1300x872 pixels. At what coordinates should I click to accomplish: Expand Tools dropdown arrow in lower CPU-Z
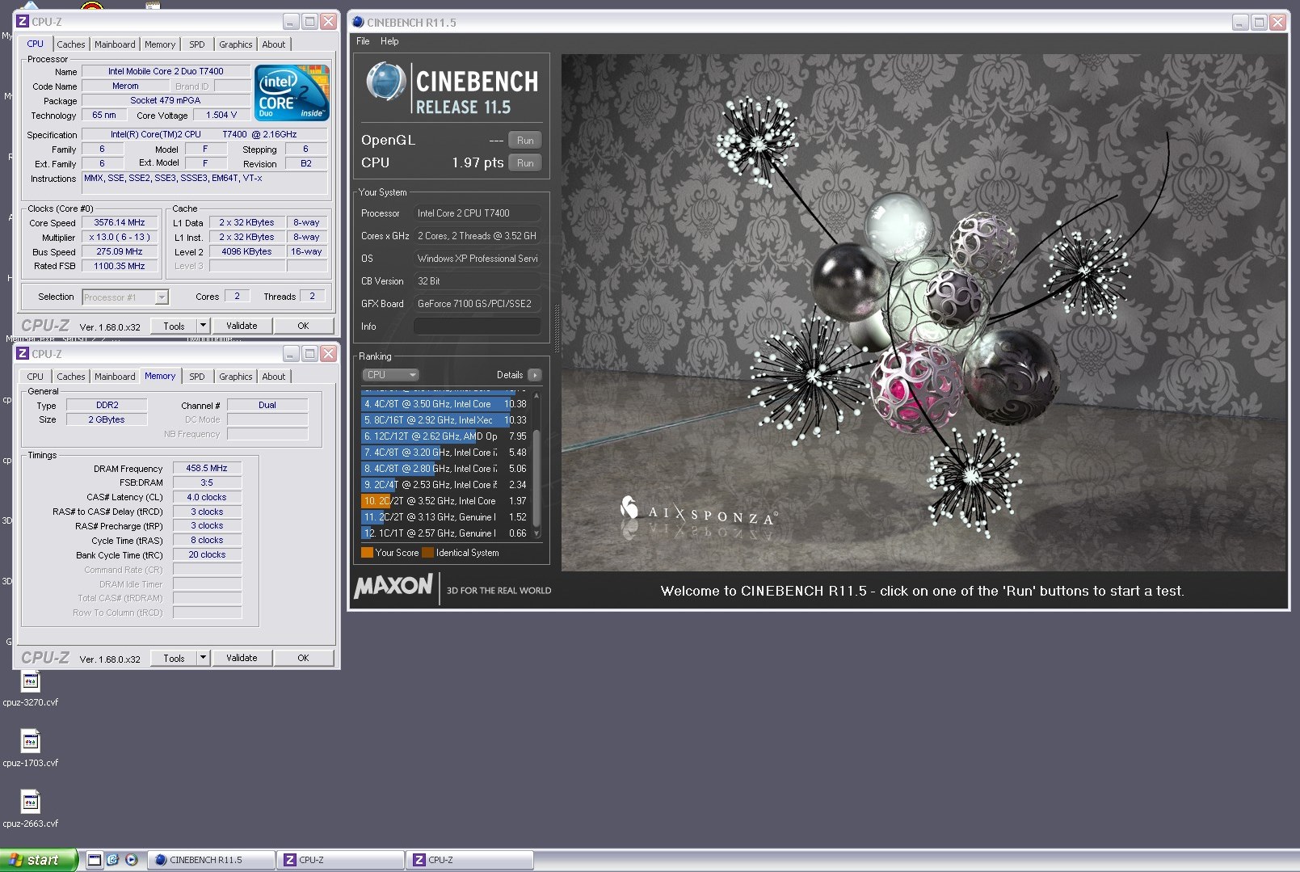[203, 658]
